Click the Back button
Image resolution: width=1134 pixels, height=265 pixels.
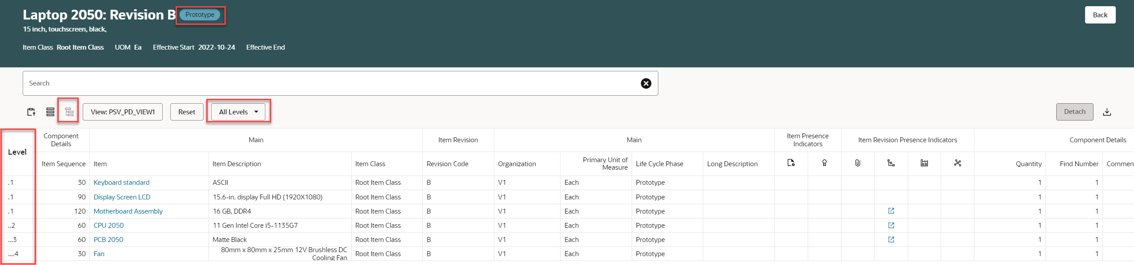point(1100,15)
